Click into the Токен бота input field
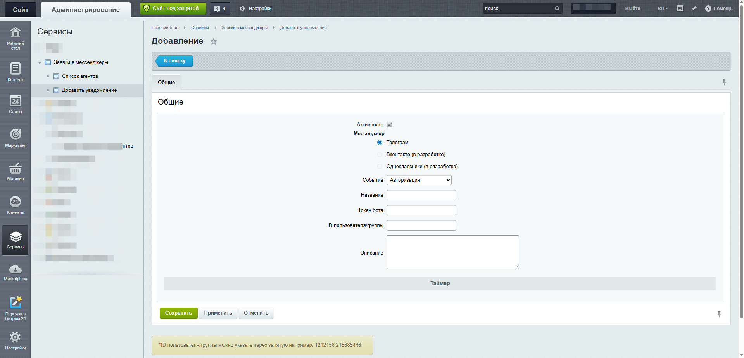744x358 pixels. [421, 210]
